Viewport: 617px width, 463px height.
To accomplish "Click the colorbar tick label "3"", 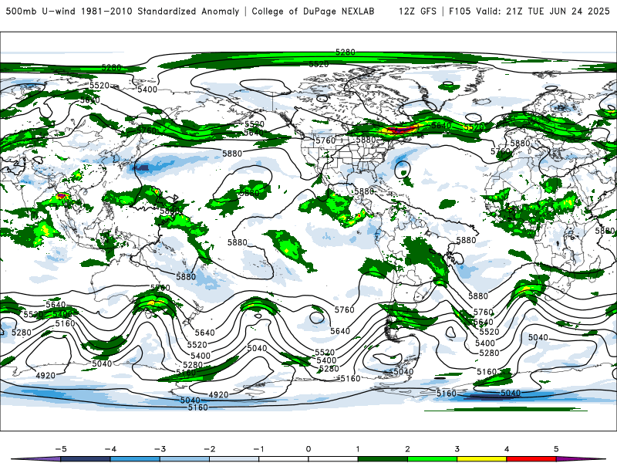I will coord(457,449).
